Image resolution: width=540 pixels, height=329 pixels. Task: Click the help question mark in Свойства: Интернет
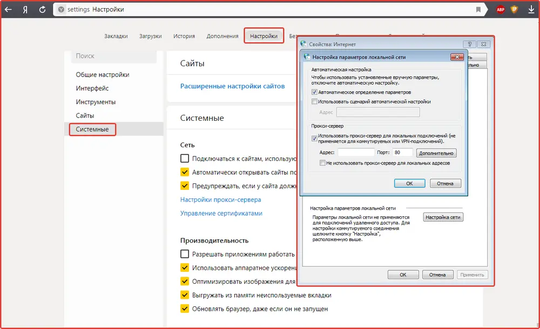[469, 44]
